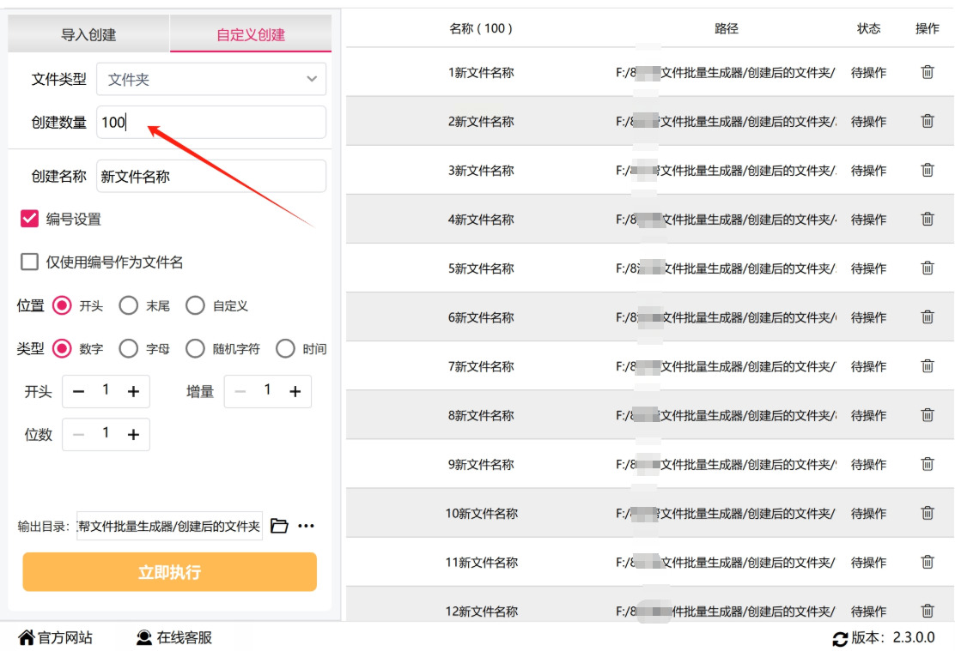Switch to 导入创建 tab
This screenshot has width=955, height=651.
(x=88, y=34)
